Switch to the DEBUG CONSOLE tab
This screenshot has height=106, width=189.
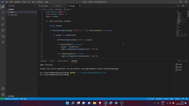coord(63,61)
